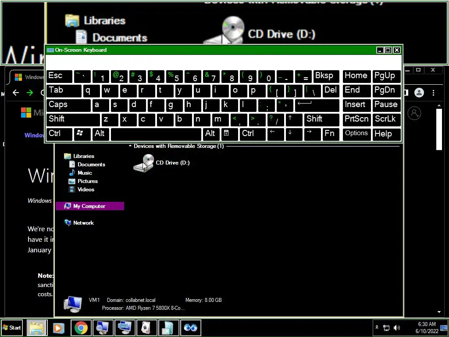Open network tray icon
The height and width of the screenshot is (337, 449).
click(386, 327)
